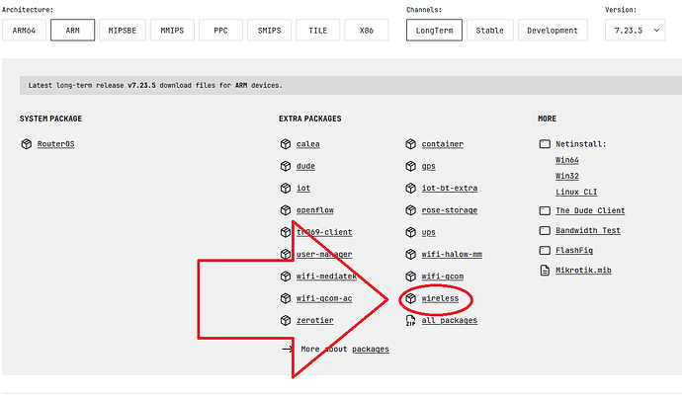Select the ARM64 architecture

click(24, 31)
